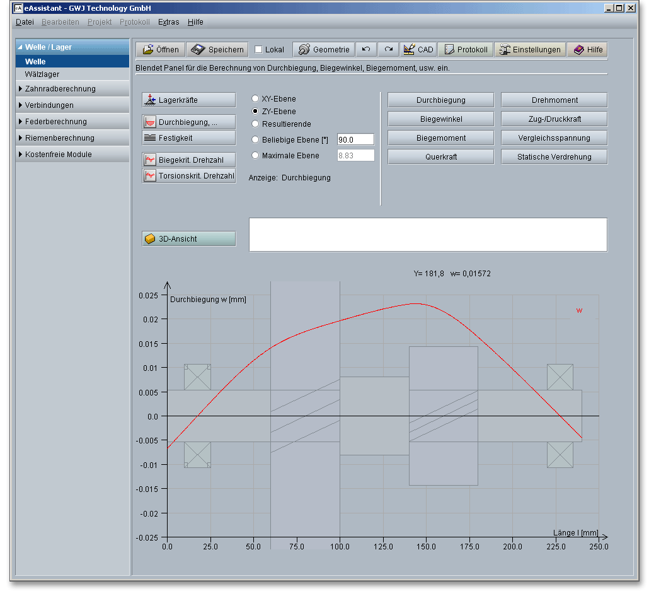Viewport: 649px width, 591px height.
Task: Select the XY-Ebene radio button
Action: 255,98
